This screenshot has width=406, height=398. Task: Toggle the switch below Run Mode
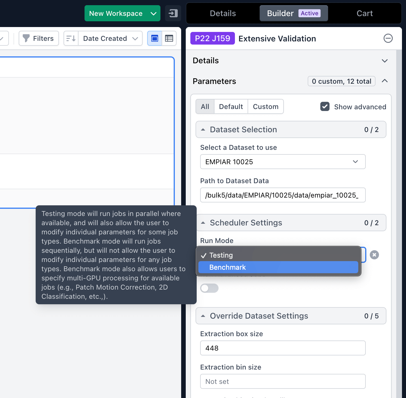click(209, 288)
